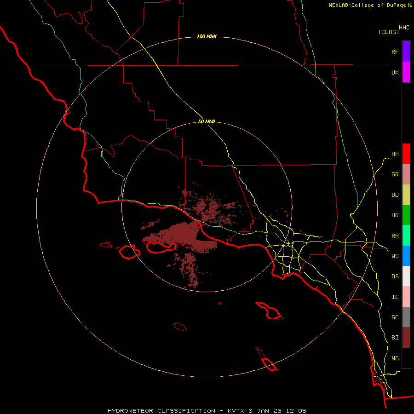Click the HHC product label
This screenshot has height=414, width=414.
[404, 28]
